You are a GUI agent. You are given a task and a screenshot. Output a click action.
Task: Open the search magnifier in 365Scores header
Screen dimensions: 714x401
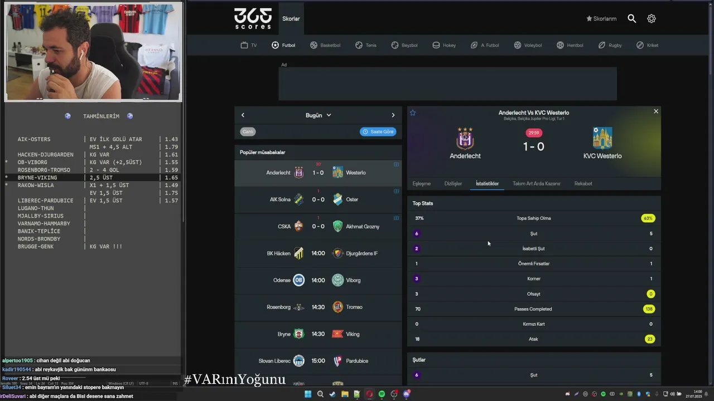631,18
